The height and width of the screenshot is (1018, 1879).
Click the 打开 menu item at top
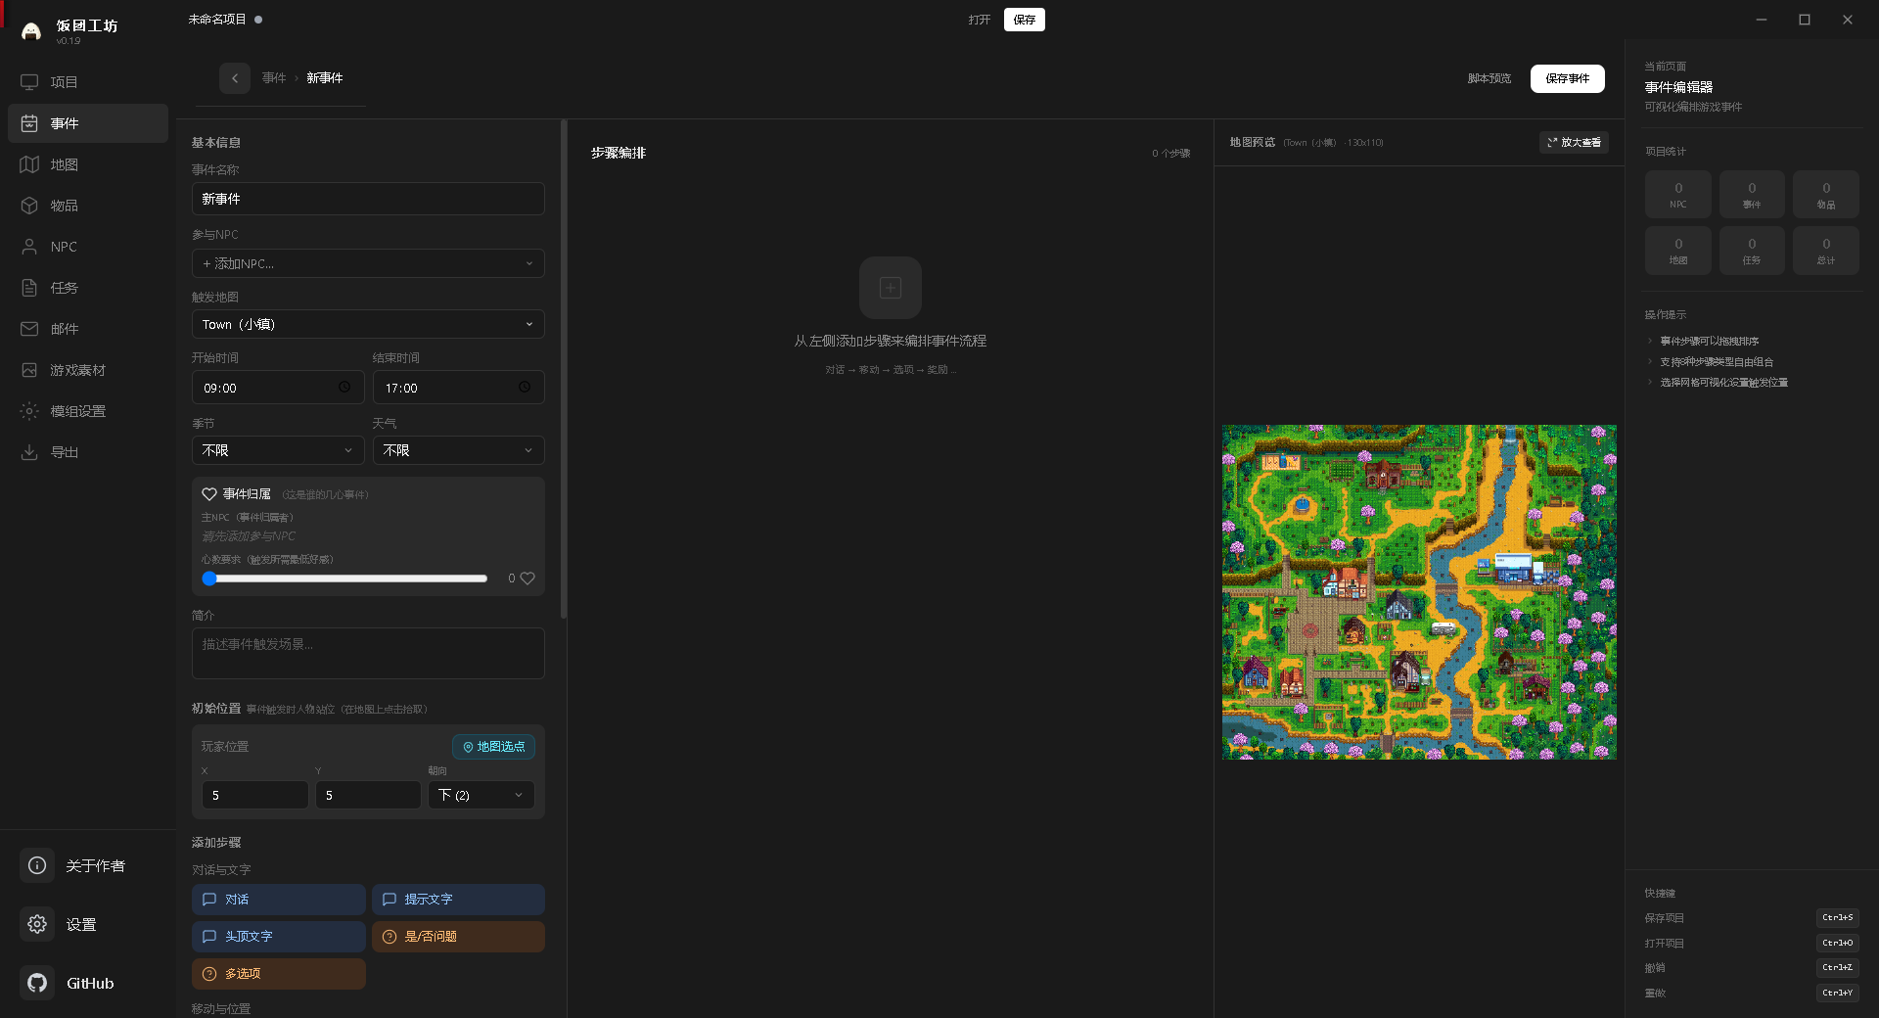tap(980, 20)
